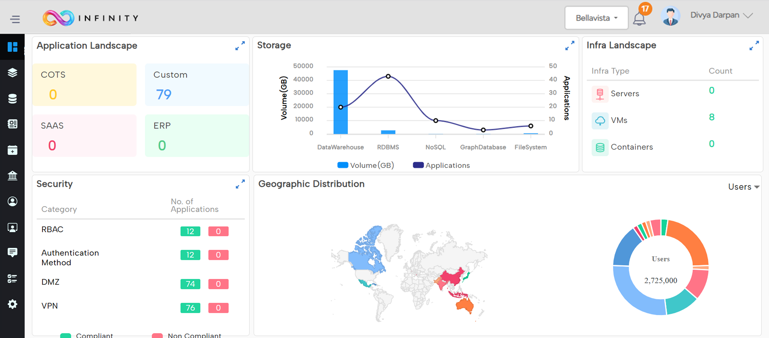The height and width of the screenshot is (338, 769).
Task: Open the Bellavista dropdown
Action: [x=596, y=18]
